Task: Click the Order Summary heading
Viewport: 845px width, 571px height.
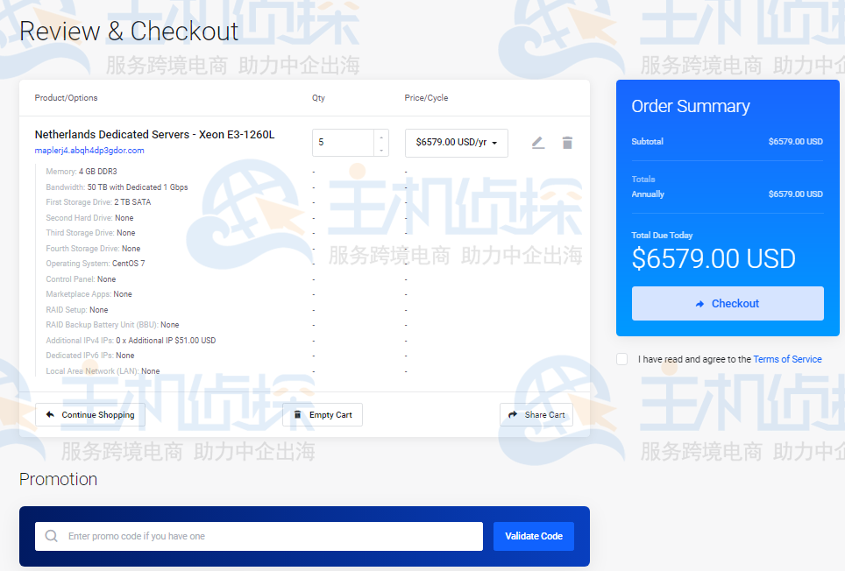Action: (x=691, y=106)
